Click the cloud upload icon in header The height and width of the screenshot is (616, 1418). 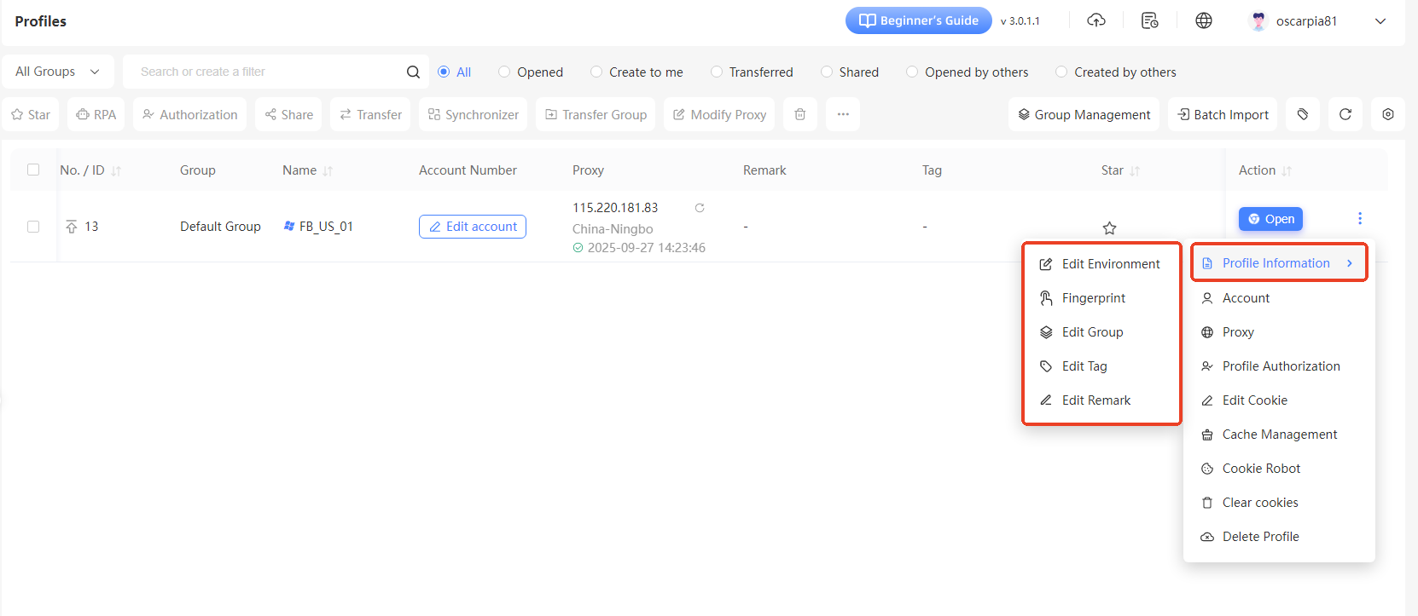pos(1096,20)
